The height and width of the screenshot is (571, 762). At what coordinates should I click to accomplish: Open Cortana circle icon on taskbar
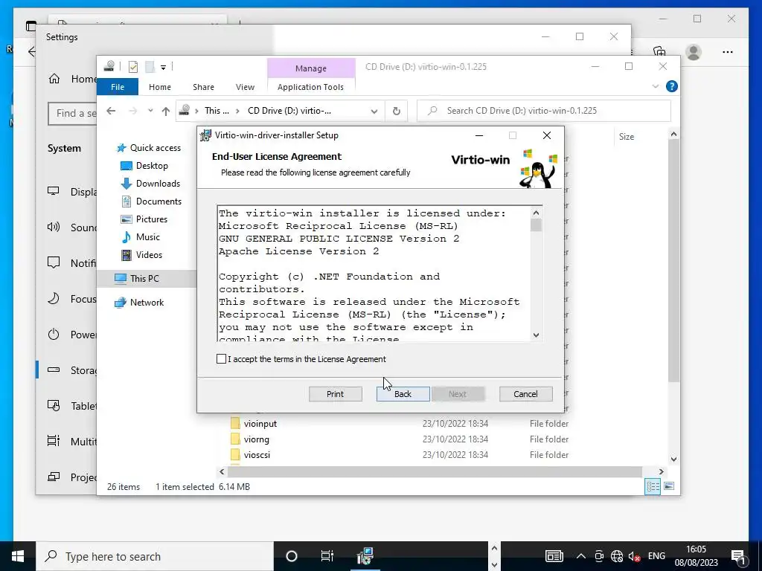(x=292, y=556)
